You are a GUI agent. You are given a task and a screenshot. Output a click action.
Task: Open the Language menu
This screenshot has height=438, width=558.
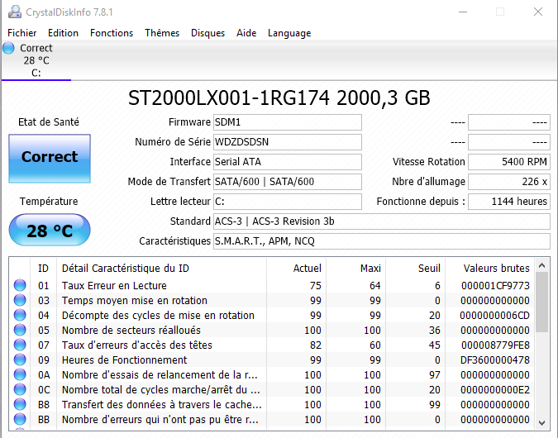289,33
